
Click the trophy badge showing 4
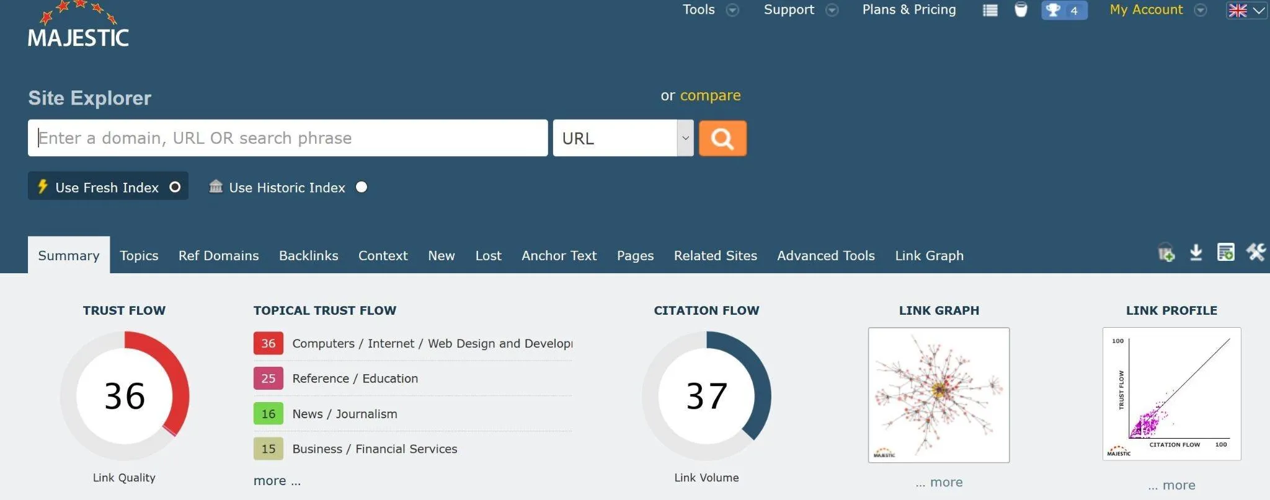(1064, 10)
